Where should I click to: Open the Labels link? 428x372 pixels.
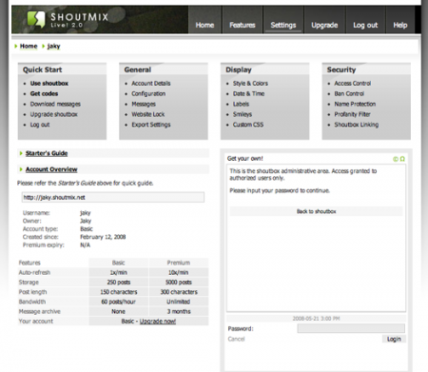pos(241,104)
